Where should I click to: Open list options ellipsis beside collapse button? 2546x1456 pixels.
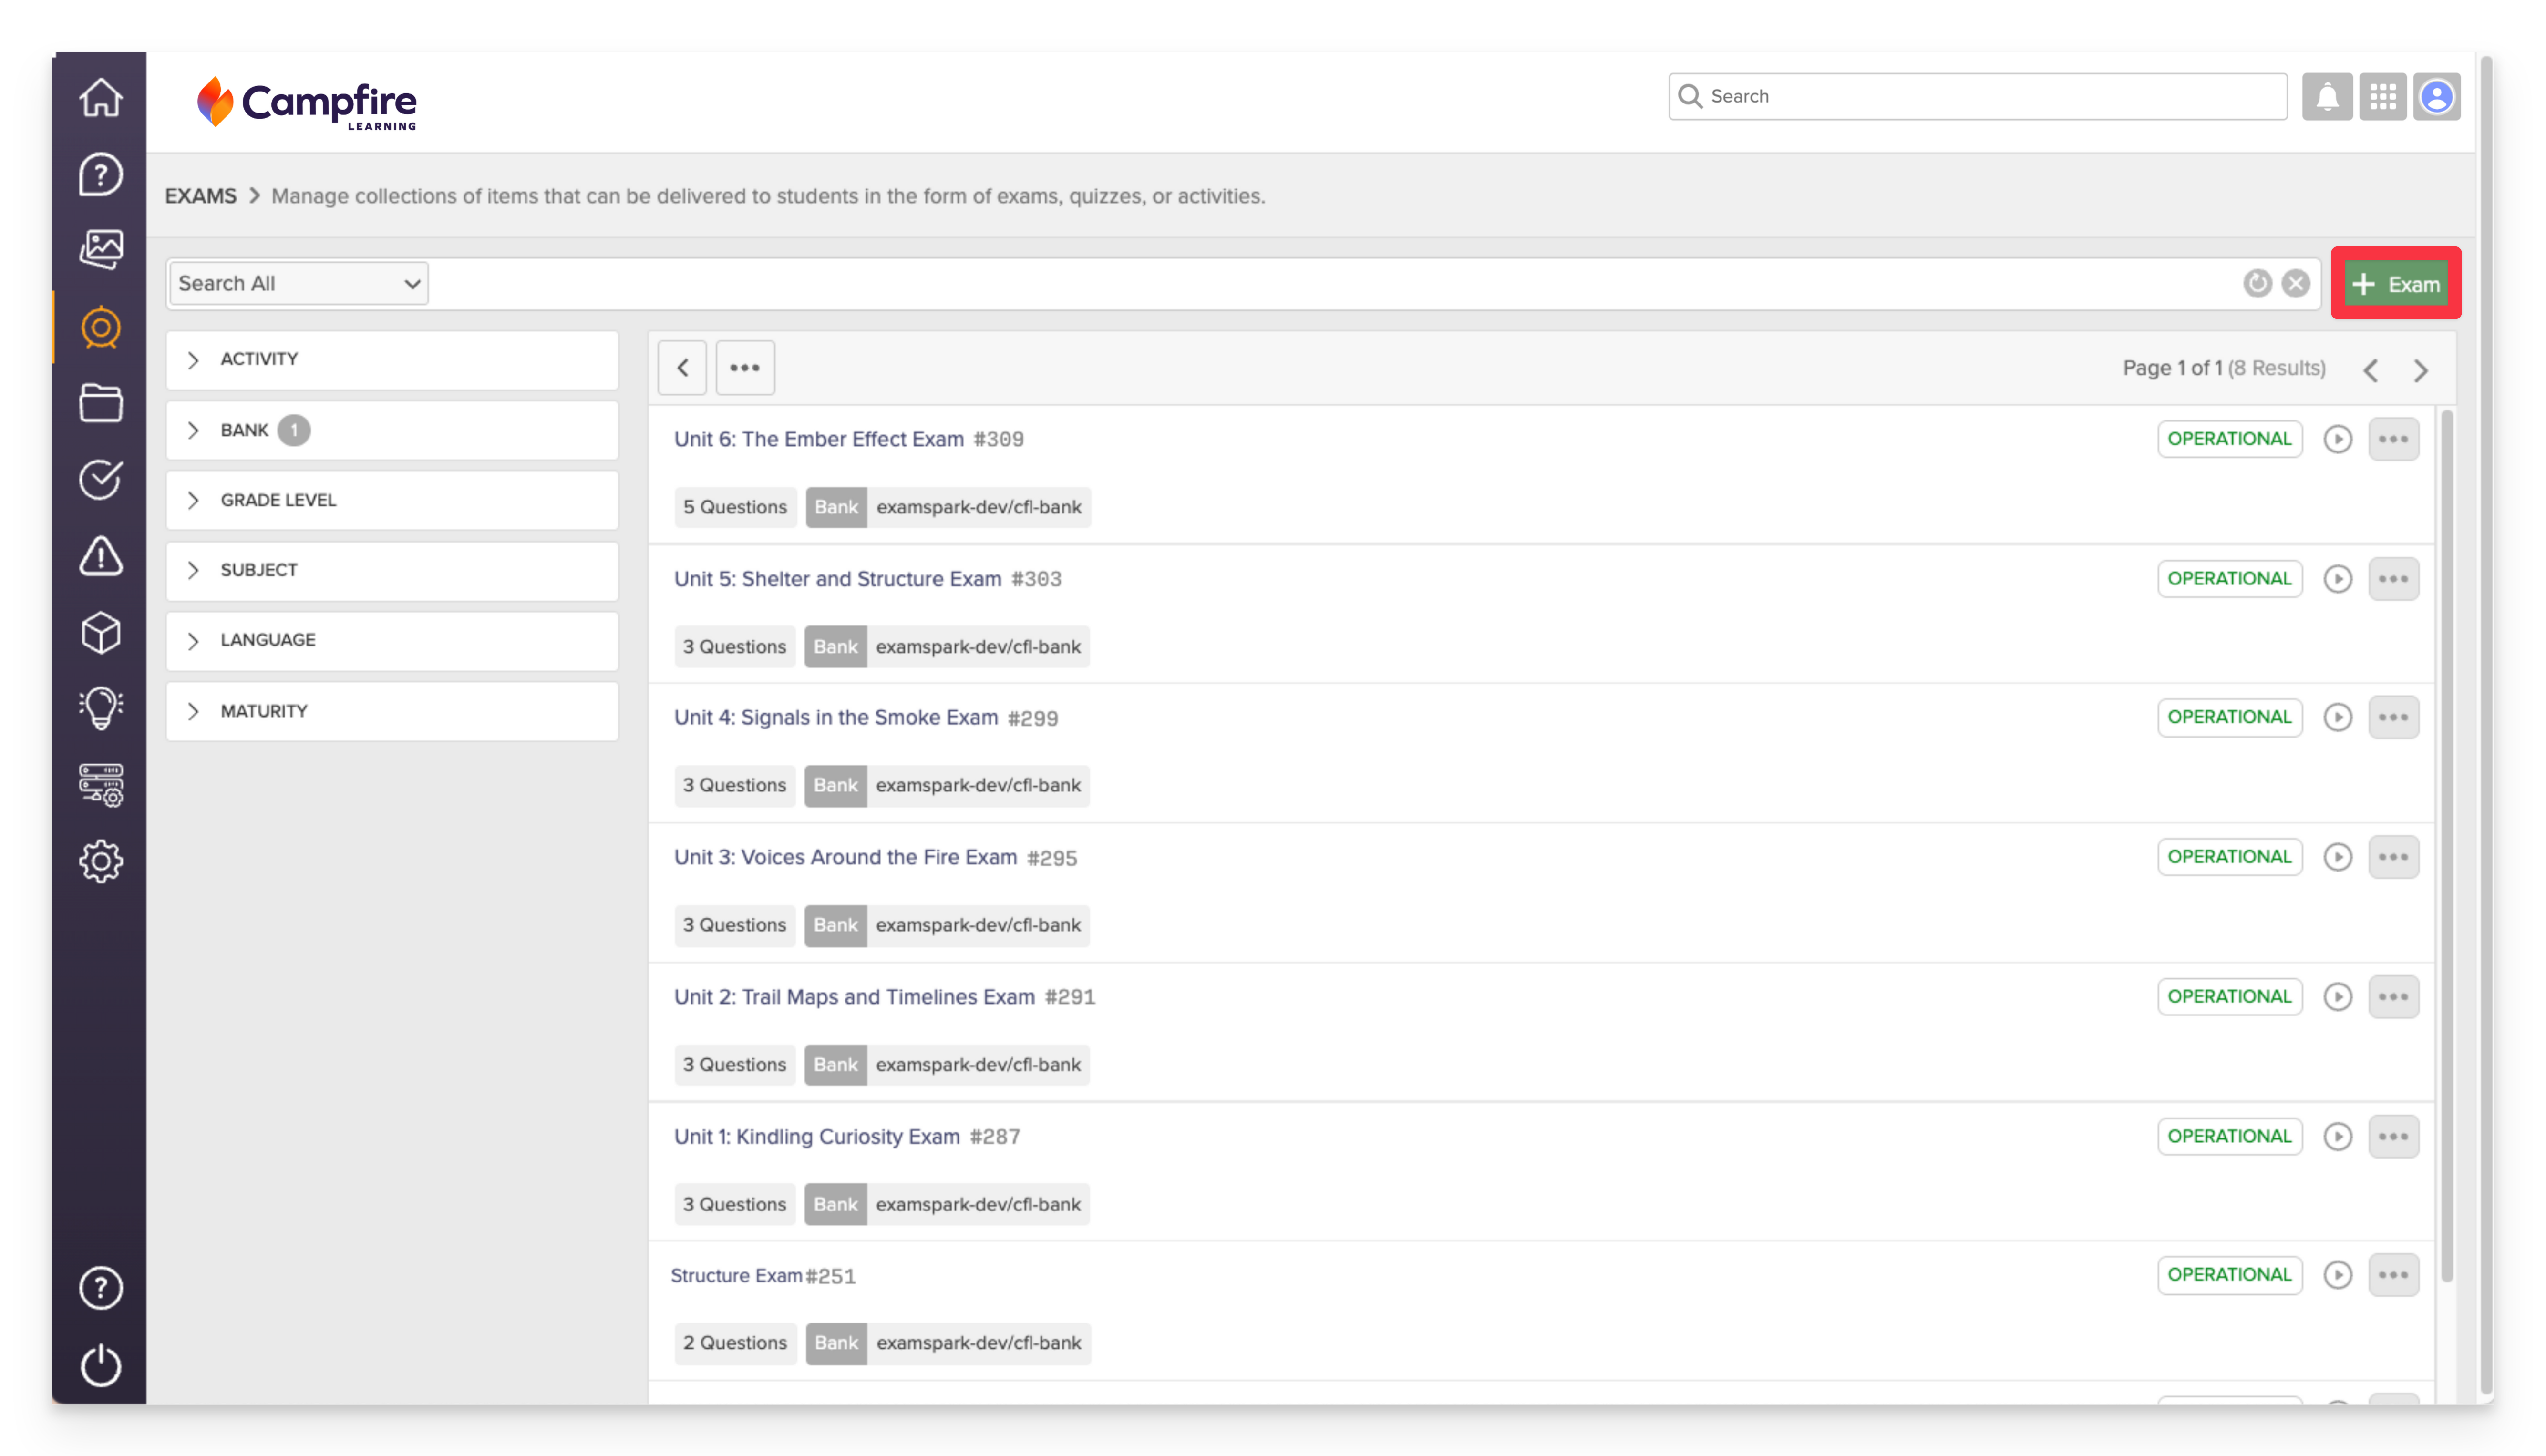pos(744,368)
